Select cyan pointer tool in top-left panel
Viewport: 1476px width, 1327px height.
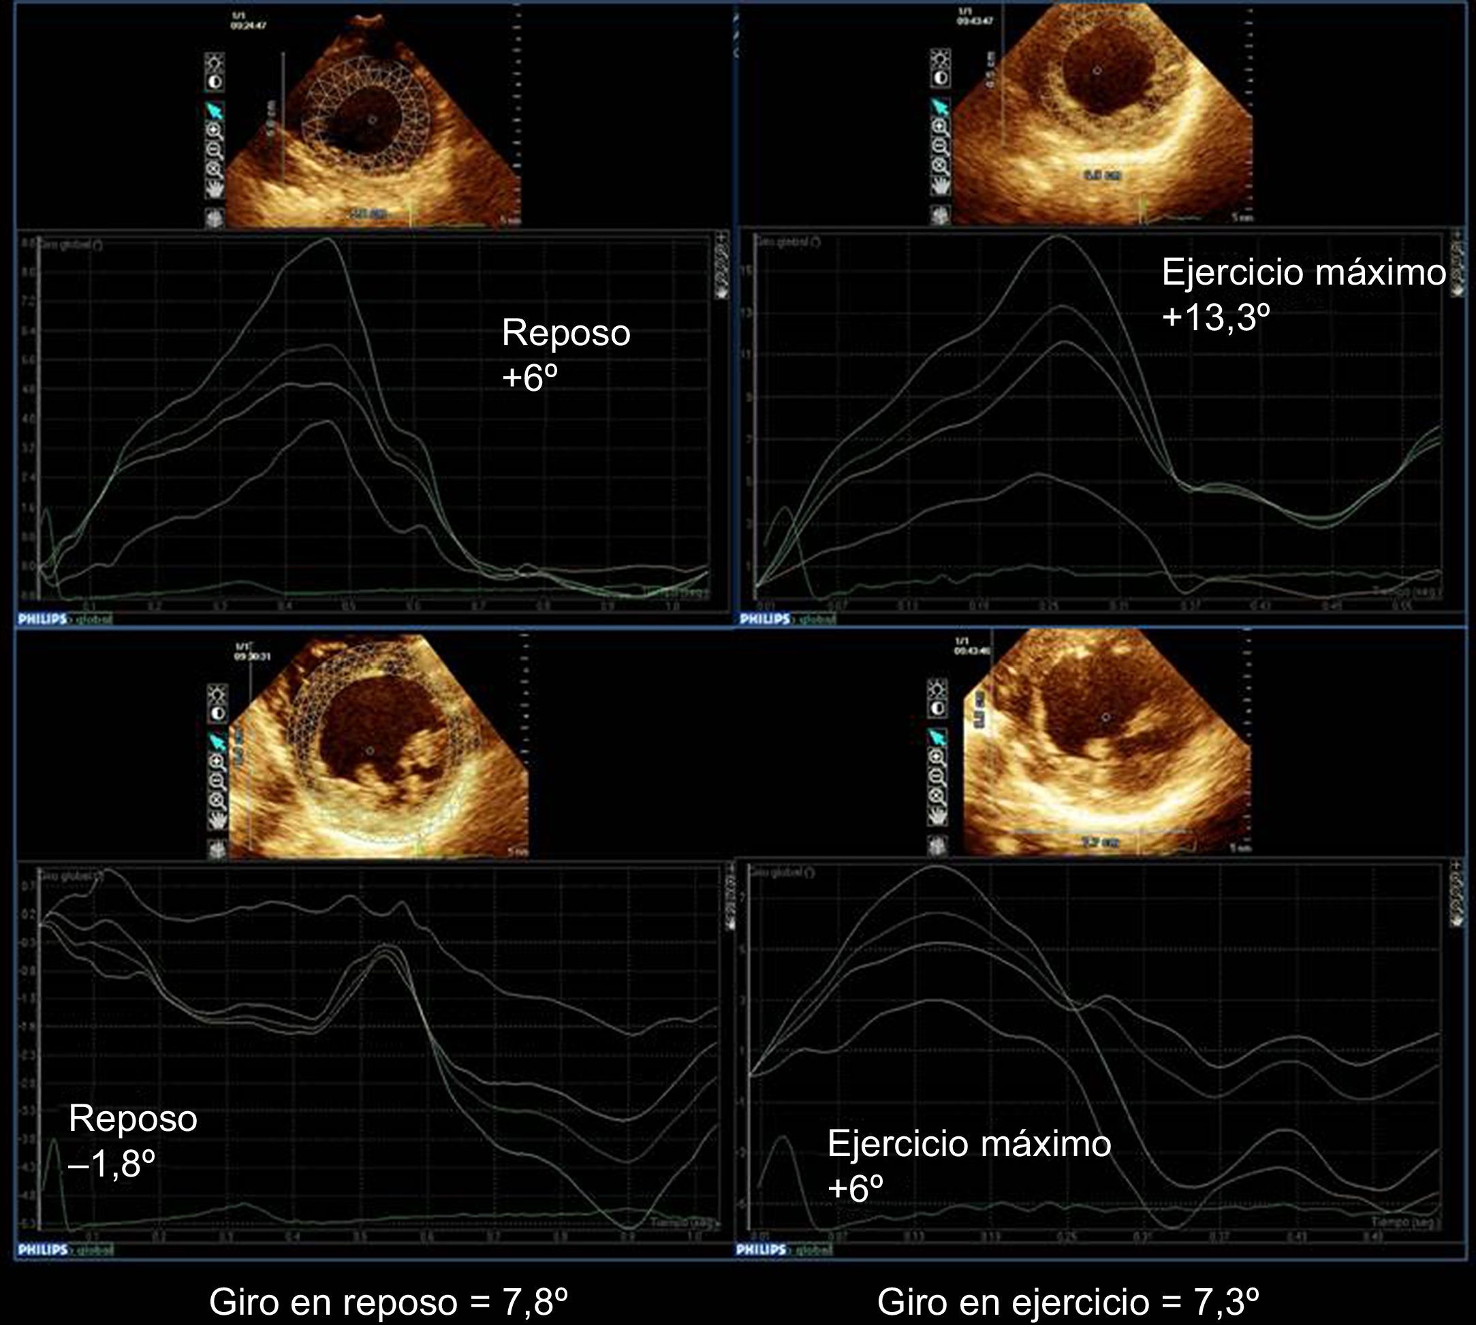[216, 111]
